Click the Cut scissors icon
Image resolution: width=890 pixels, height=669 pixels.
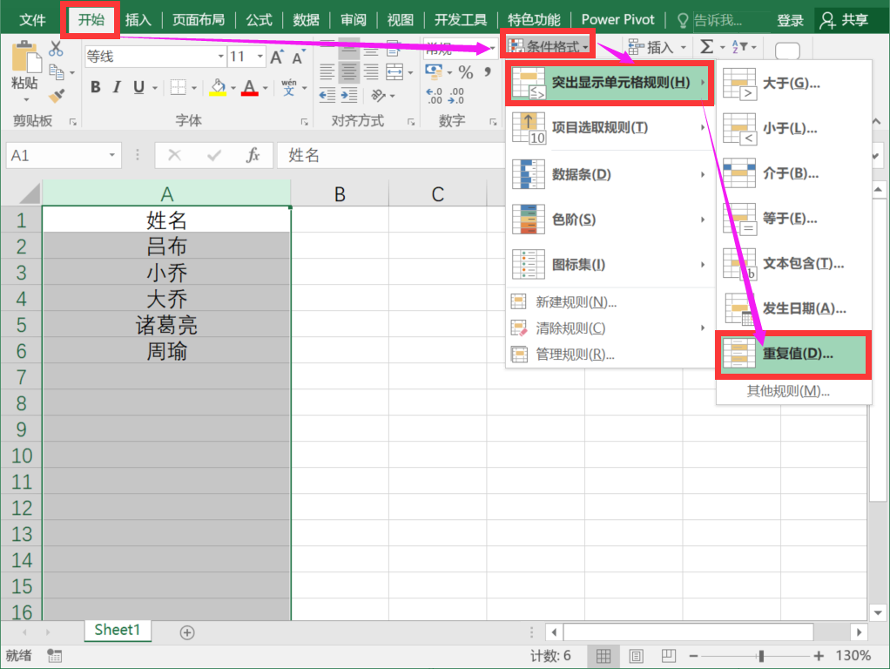[56, 48]
